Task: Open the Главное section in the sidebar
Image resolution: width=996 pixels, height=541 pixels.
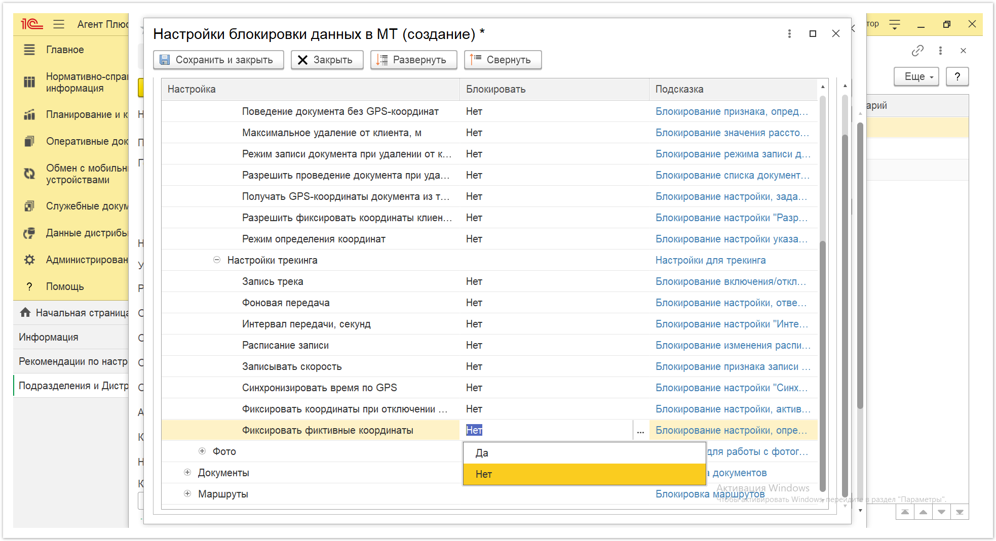Action: 65,50
